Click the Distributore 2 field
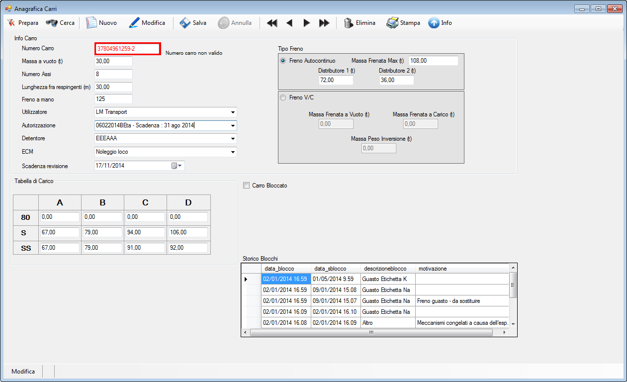 click(x=396, y=80)
